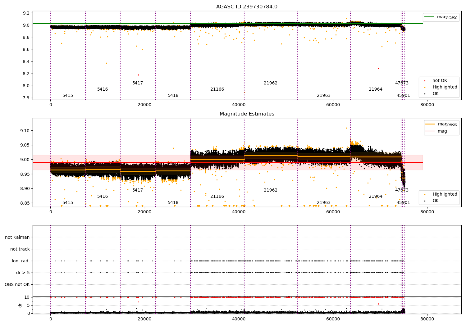
Task: Click the 80000 x-axis tick in middle panel
Action: 427,212
